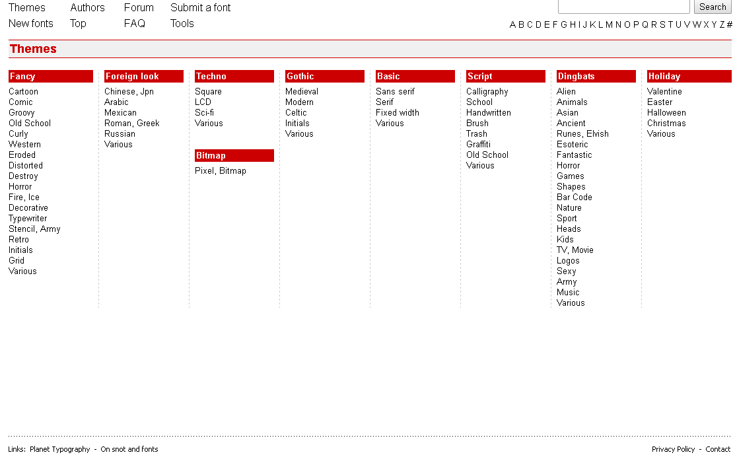Viewport: 735px width, 461px height.
Task: Select Typewriter theme
Action: click(28, 219)
